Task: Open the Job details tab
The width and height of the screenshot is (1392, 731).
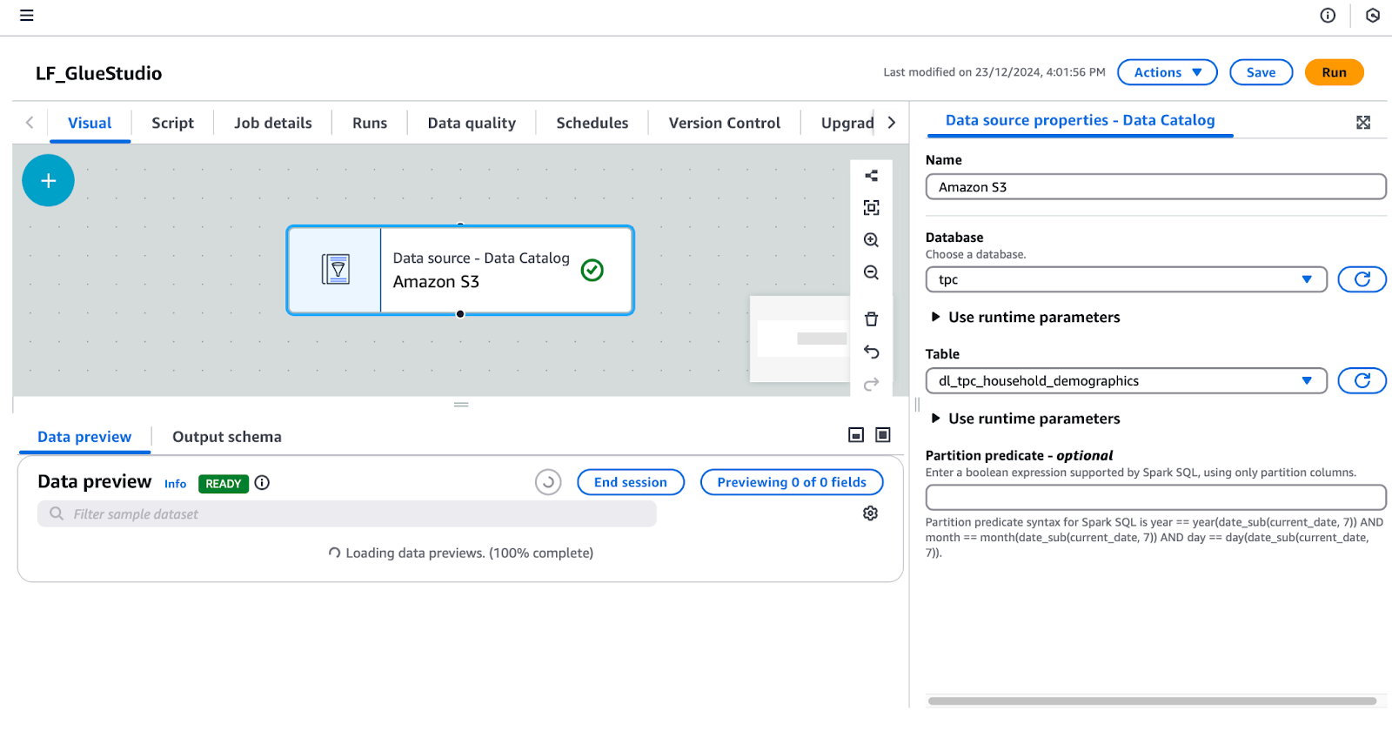Action: pos(272,123)
